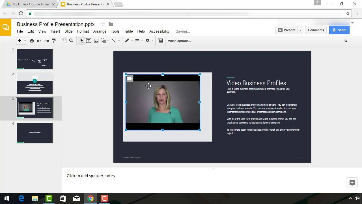This screenshot has width=362, height=204.
Task: Click the Google Slides home logo
Action: click(6, 27)
